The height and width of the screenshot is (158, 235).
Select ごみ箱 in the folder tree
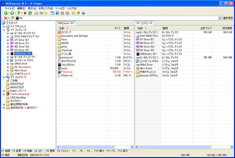[14, 80]
